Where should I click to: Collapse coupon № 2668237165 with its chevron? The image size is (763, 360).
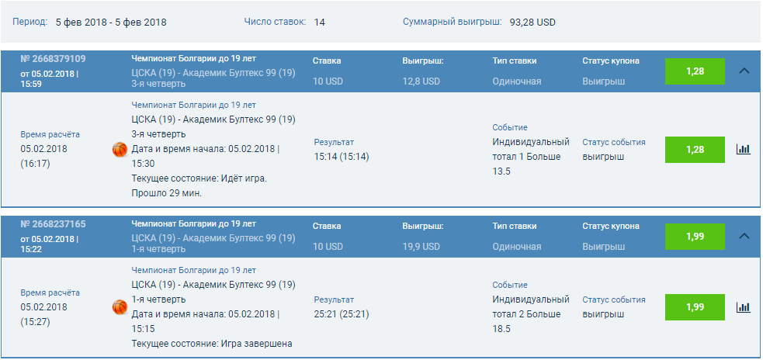744,236
